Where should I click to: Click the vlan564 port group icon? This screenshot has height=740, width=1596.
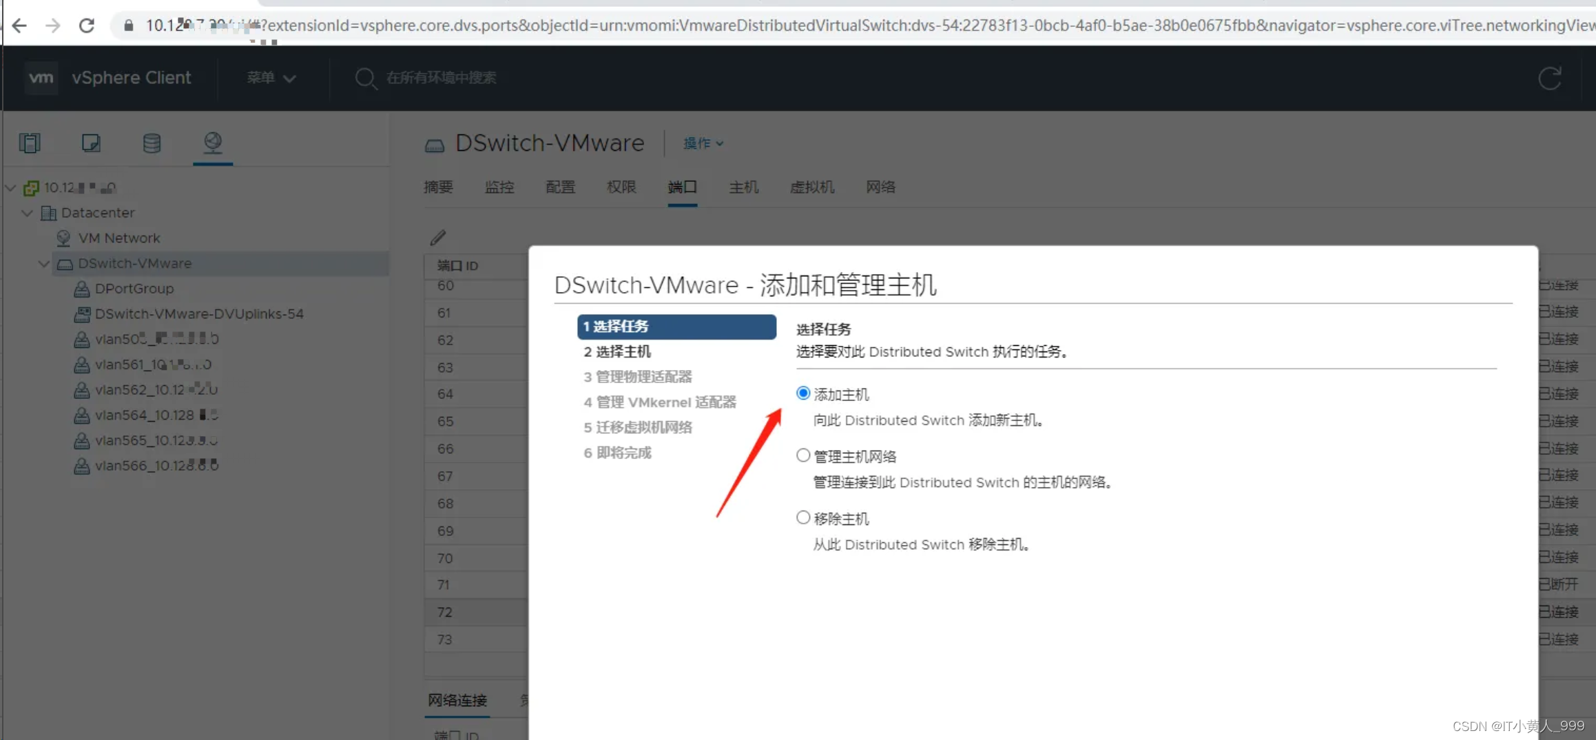tap(82, 415)
